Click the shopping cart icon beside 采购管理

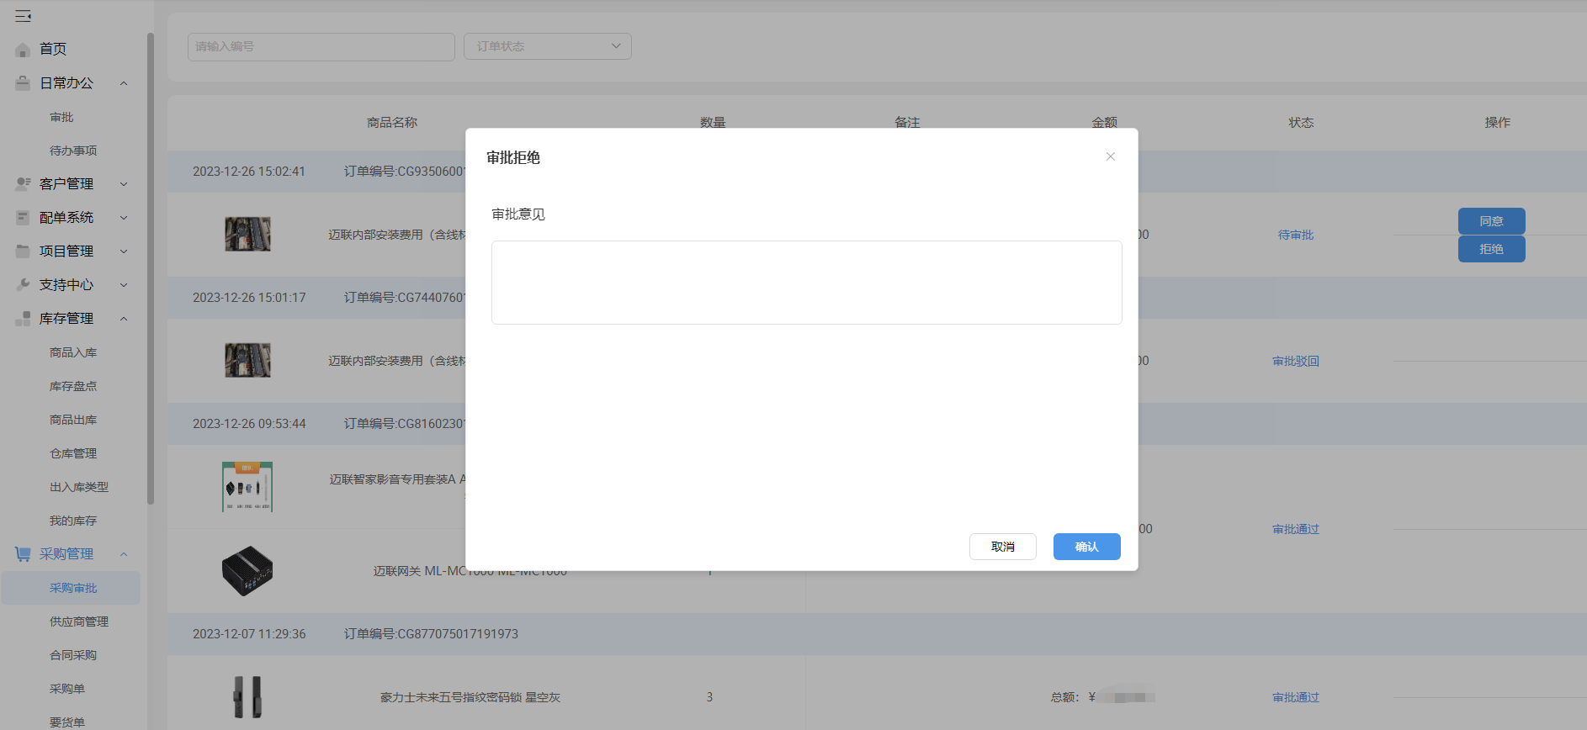(23, 554)
